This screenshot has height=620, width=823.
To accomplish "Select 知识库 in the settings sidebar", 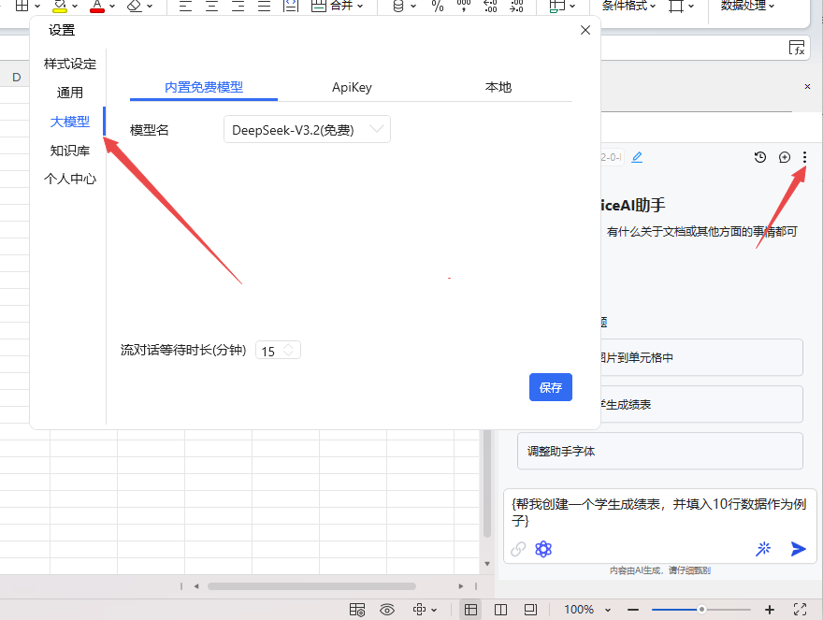I will click(70, 150).
